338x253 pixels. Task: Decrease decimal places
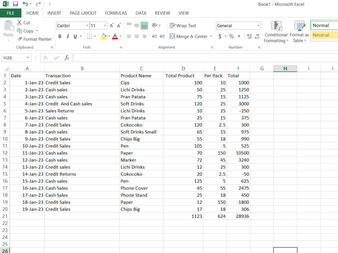257,36
